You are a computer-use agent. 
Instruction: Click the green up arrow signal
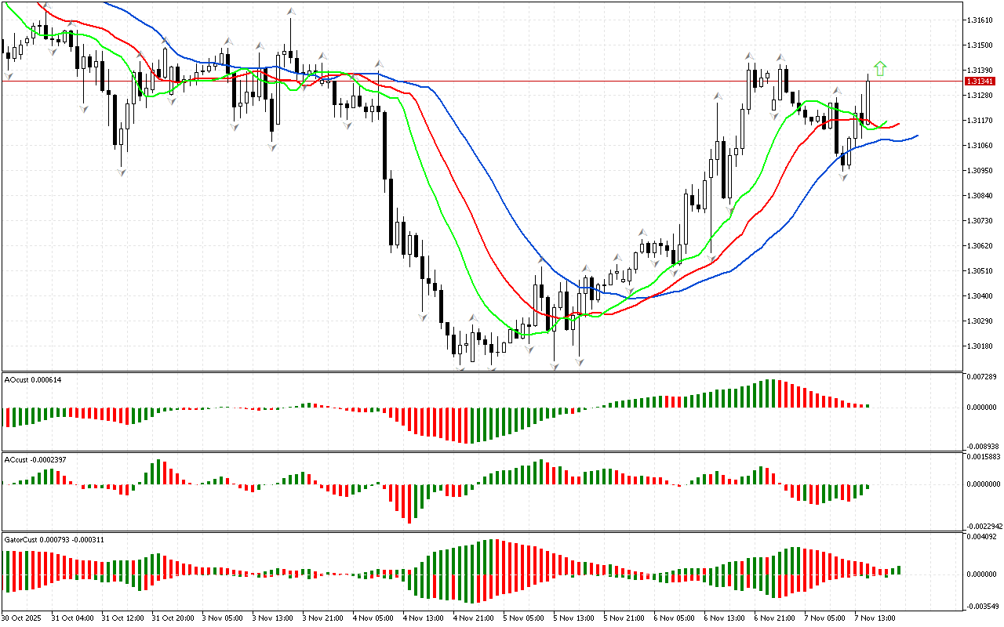pyautogui.click(x=880, y=69)
